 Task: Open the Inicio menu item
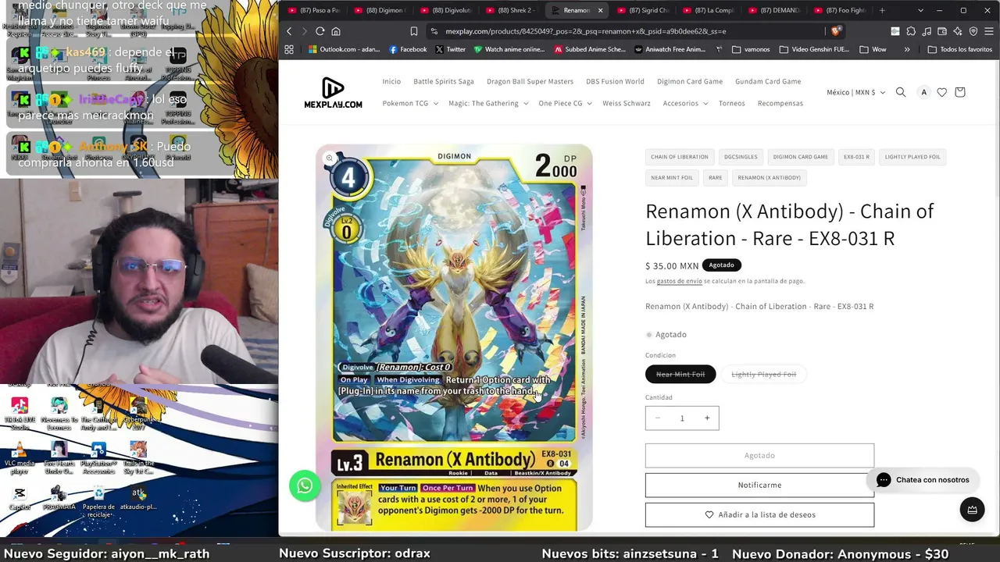(391, 81)
